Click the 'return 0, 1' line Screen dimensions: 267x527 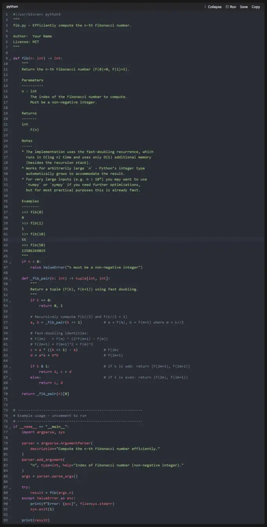51,306
